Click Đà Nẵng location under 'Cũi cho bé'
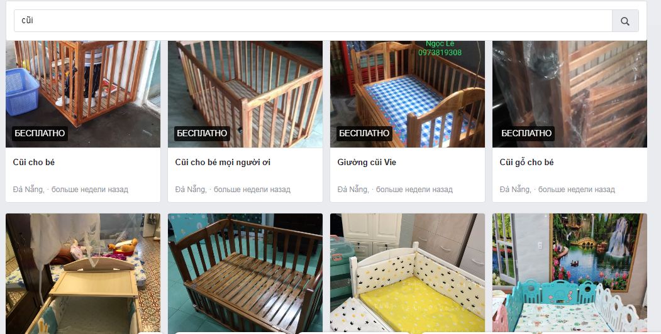Viewport: 661px width, 334px height. coord(28,190)
